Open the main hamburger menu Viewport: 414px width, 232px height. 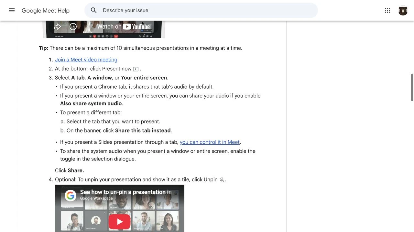pyautogui.click(x=12, y=10)
